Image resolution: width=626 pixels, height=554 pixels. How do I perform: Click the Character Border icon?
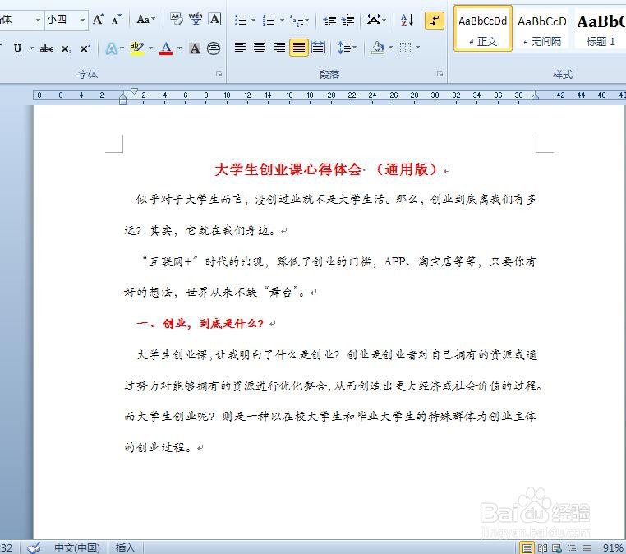tap(214, 19)
